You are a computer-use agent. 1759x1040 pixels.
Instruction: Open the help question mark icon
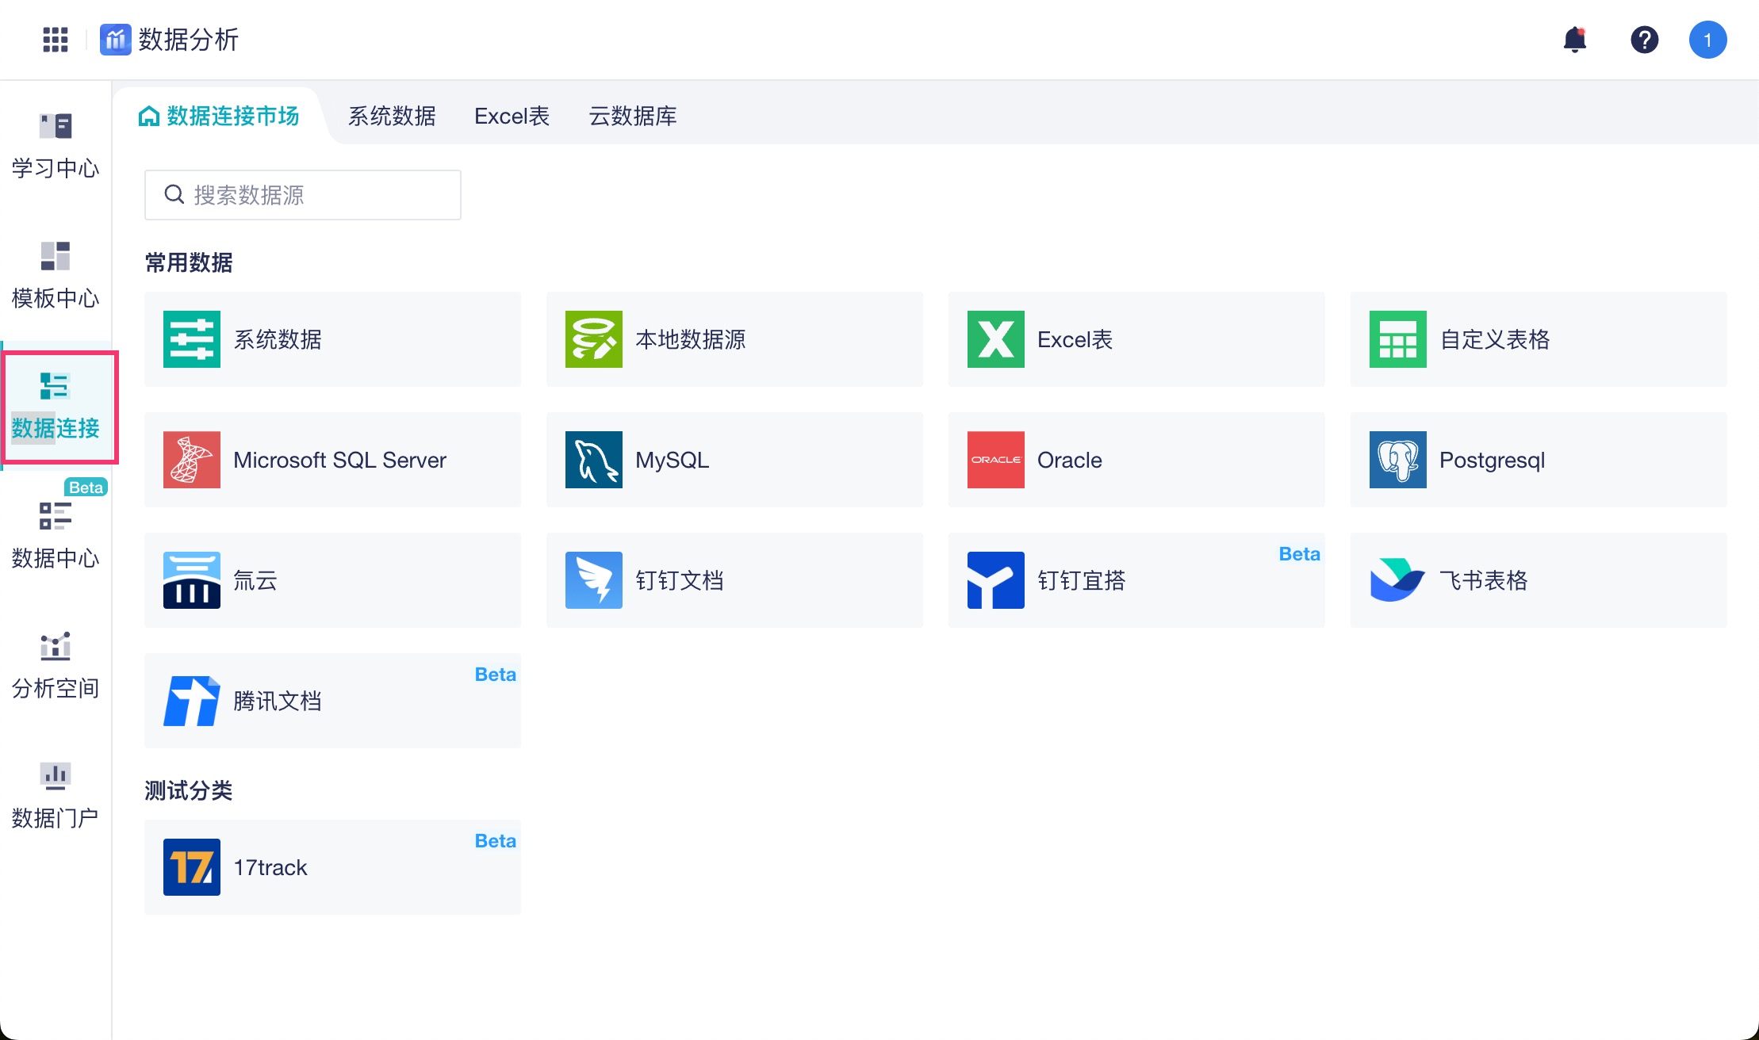pyautogui.click(x=1644, y=40)
